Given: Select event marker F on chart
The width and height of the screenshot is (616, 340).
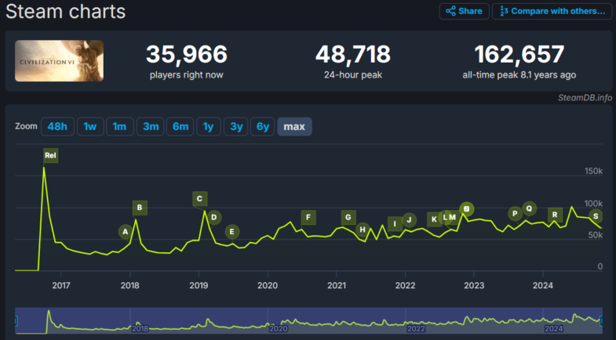Looking at the screenshot, I should coord(308,217).
